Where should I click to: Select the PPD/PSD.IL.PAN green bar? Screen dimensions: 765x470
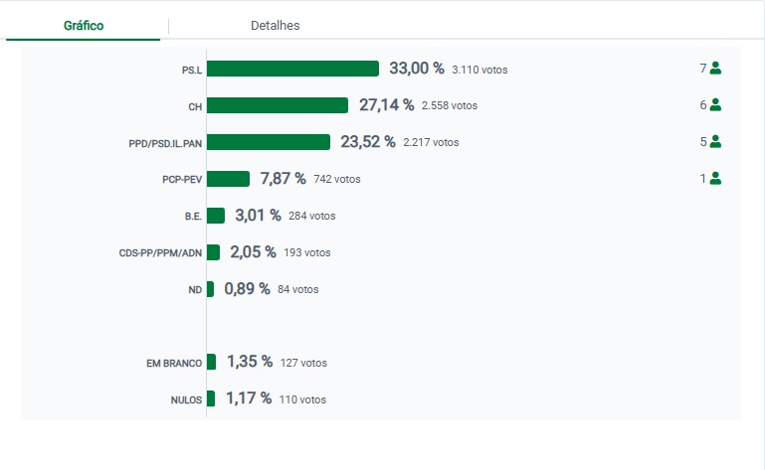(x=269, y=142)
